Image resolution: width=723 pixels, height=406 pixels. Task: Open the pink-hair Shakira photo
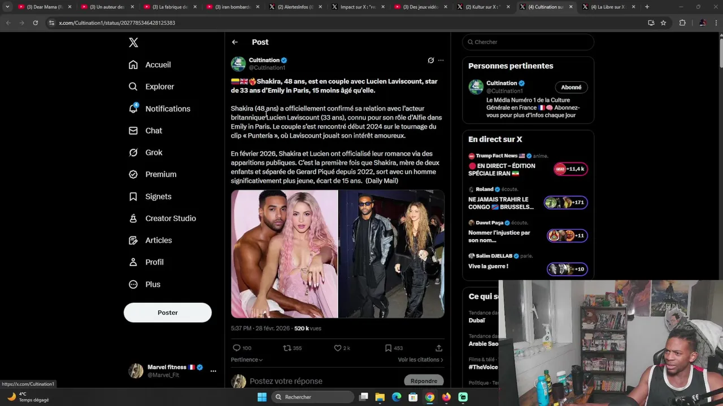[x=284, y=254]
